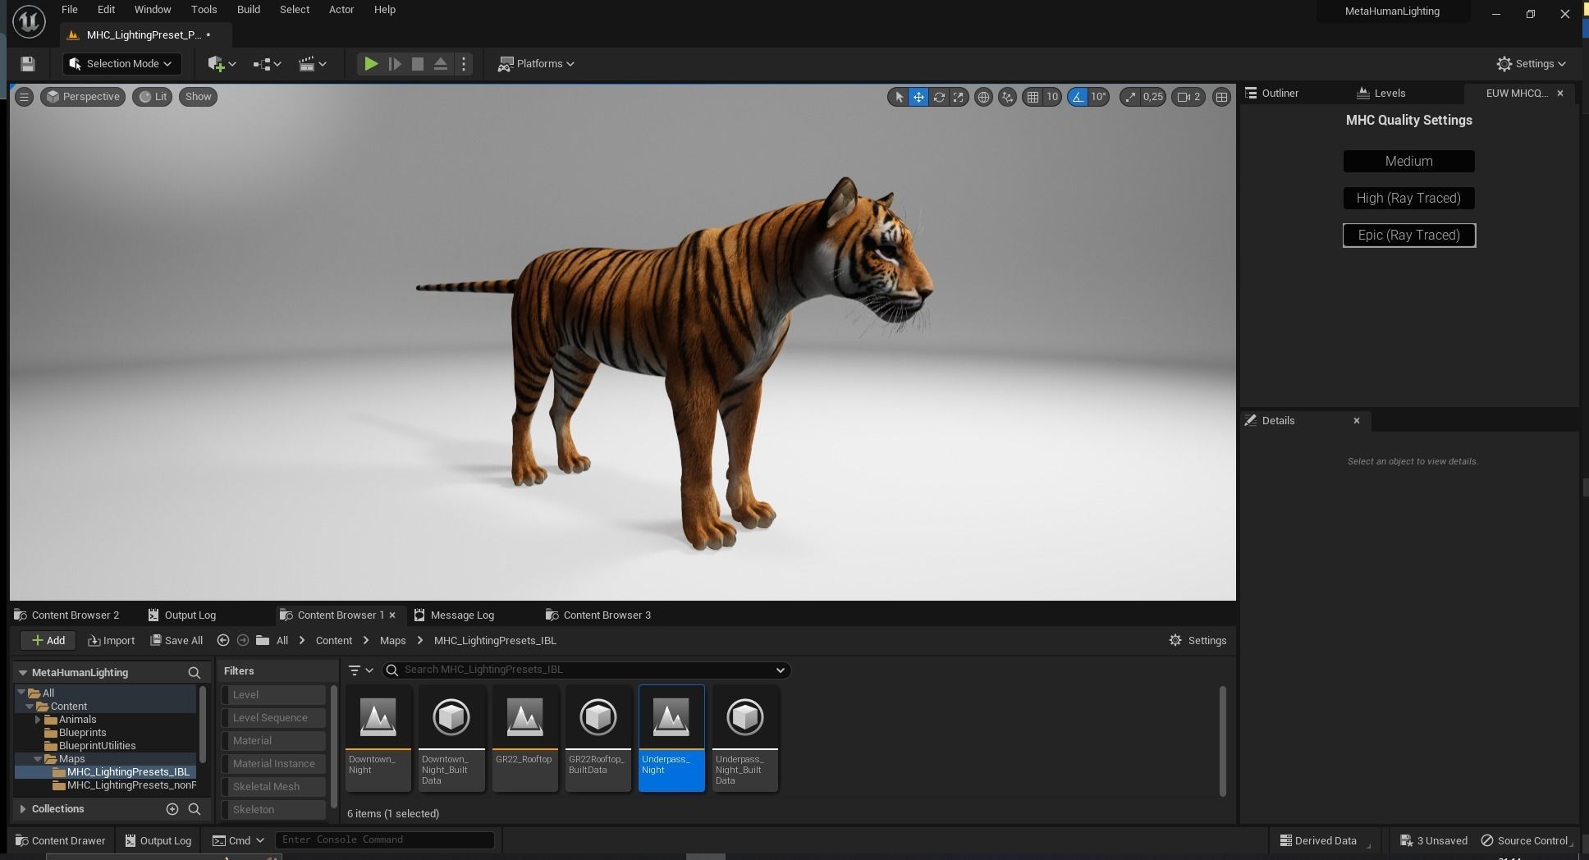Open the viewport options hamburger menu
The height and width of the screenshot is (860, 1589).
(24, 97)
